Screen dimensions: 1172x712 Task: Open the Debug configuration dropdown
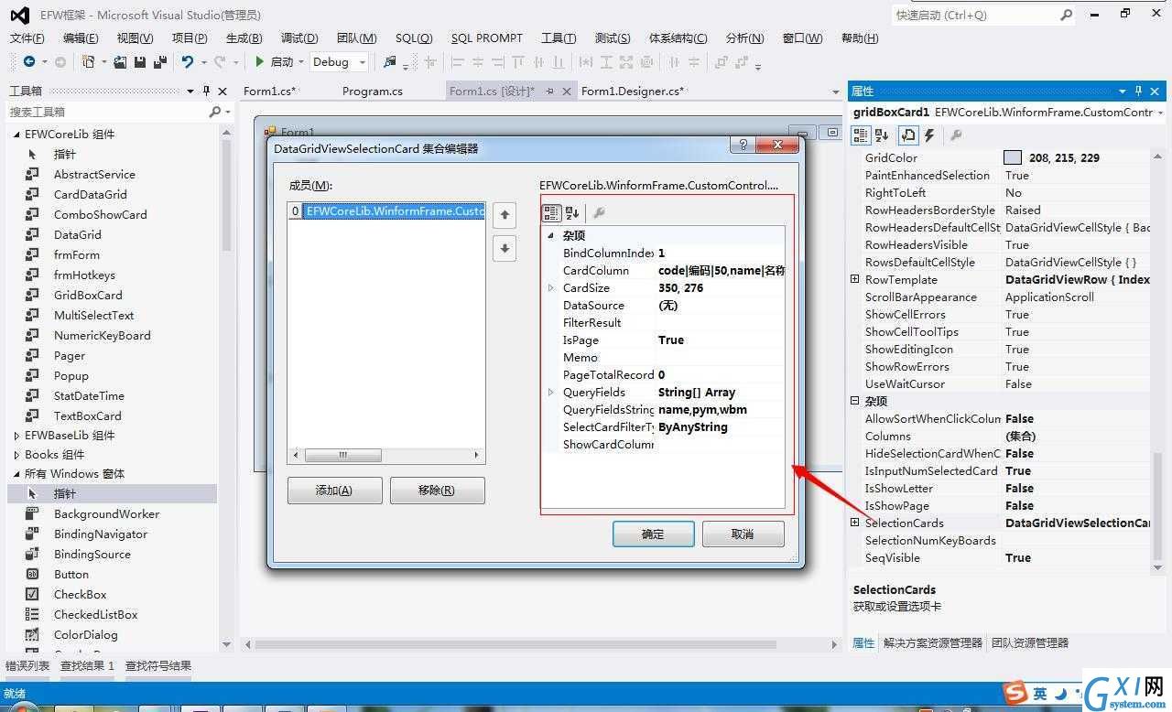363,62
